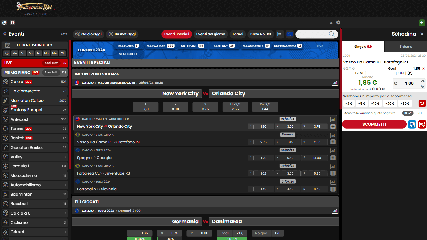Collapse Eventi sidebar with double chevron

coord(5,34)
